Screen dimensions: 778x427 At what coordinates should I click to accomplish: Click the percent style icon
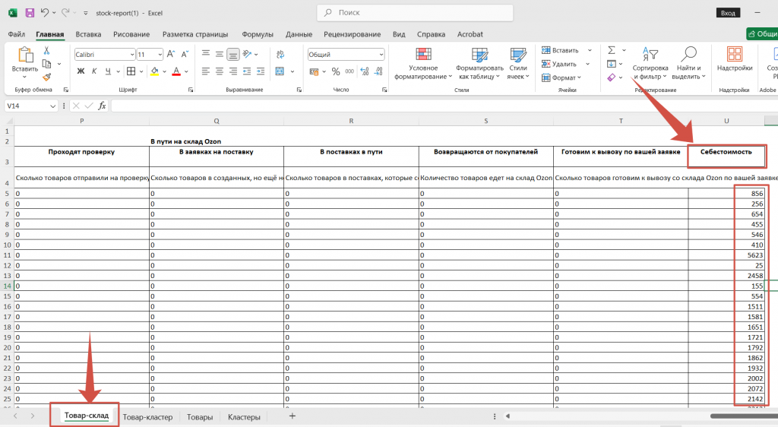click(x=334, y=71)
